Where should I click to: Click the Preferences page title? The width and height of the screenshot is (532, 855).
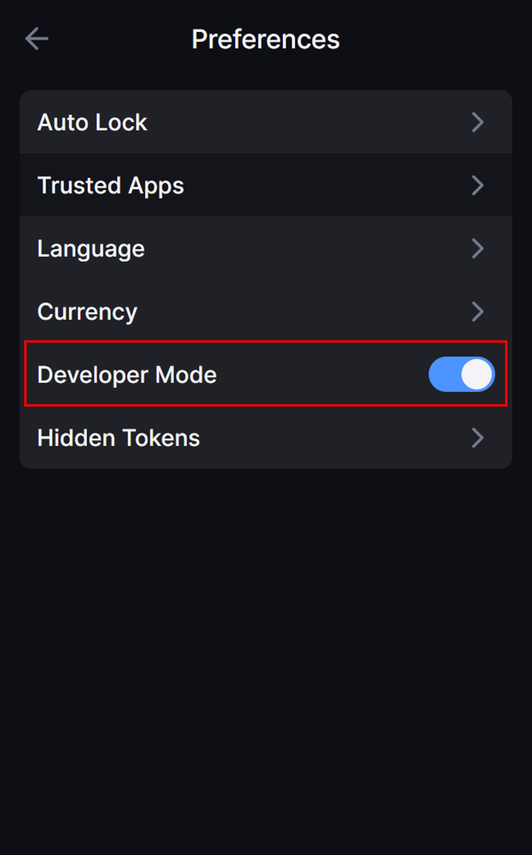pyautogui.click(x=266, y=39)
